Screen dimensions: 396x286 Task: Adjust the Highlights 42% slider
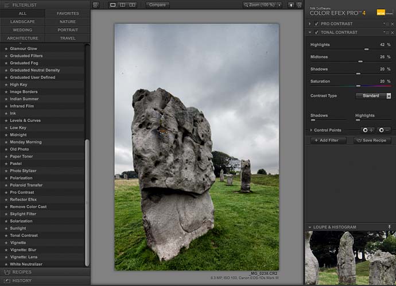[367, 49]
